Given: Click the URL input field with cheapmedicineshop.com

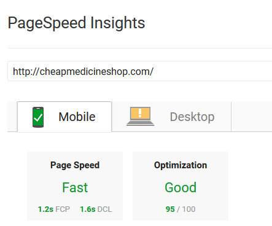Looking at the screenshot, I should (139, 71).
